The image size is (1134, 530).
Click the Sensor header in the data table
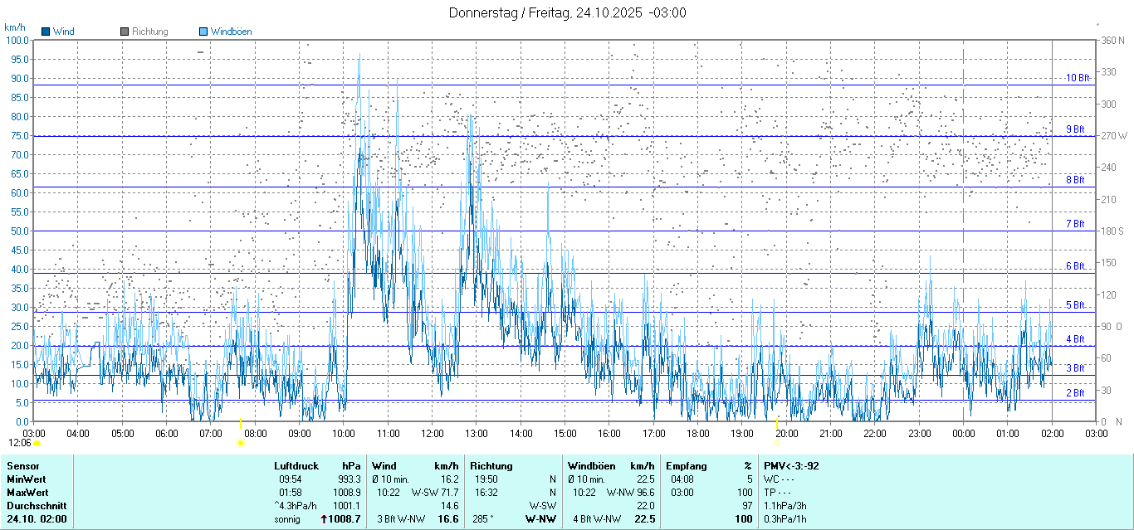pyautogui.click(x=23, y=466)
